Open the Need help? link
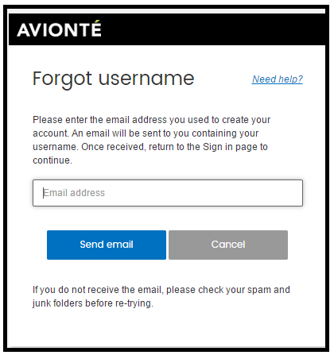This screenshot has width=334, height=355. click(x=278, y=79)
